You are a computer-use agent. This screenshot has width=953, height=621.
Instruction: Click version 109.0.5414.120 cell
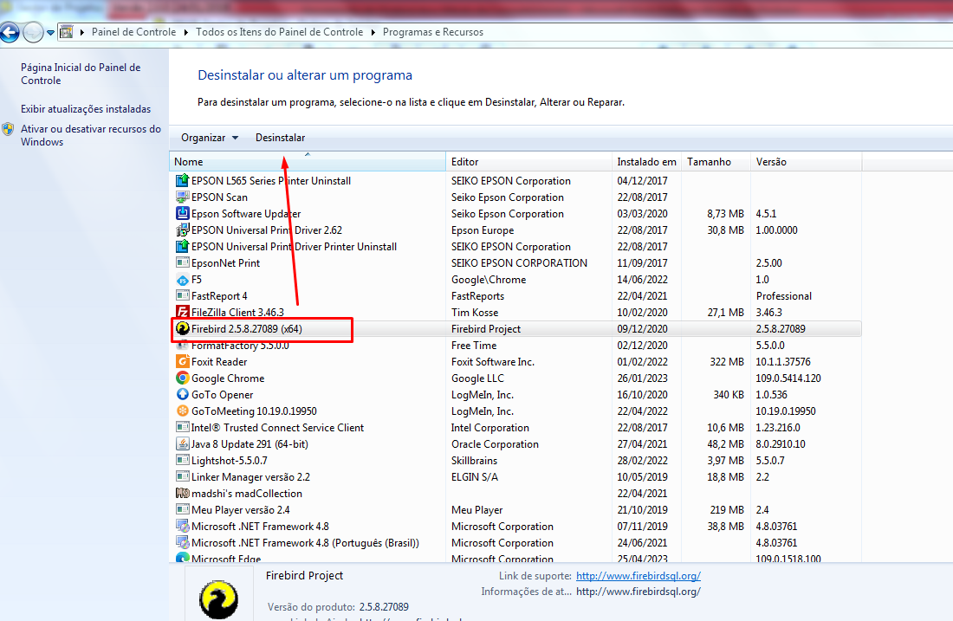tap(788, 378)
